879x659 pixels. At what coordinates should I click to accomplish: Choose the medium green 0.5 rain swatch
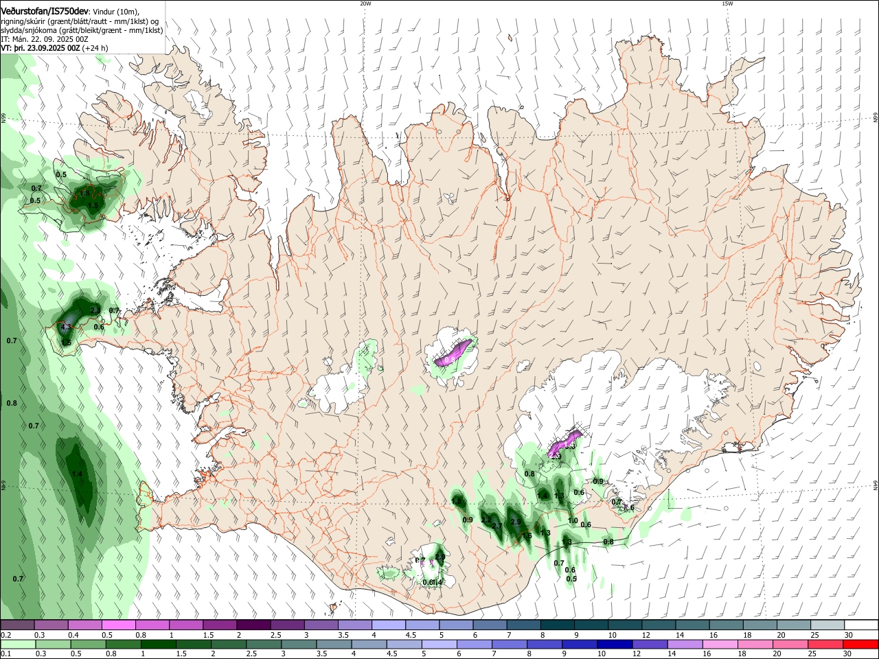(87, 645)
